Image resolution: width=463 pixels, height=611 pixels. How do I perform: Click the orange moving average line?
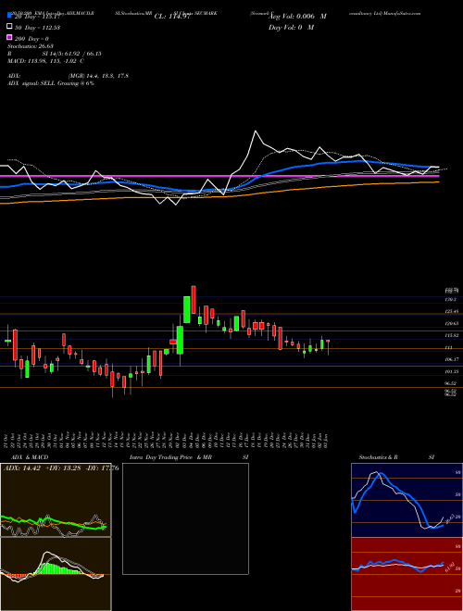[x=219, y=193]
